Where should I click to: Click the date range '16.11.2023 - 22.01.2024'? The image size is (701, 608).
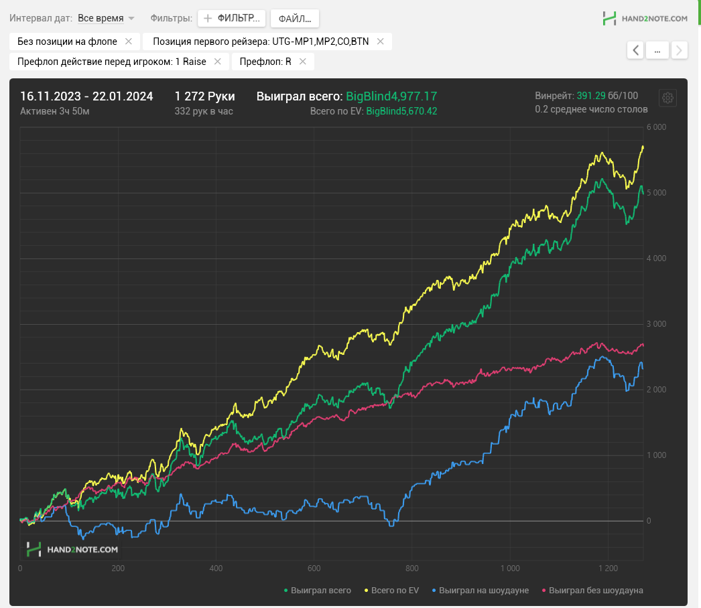[86, 96]
